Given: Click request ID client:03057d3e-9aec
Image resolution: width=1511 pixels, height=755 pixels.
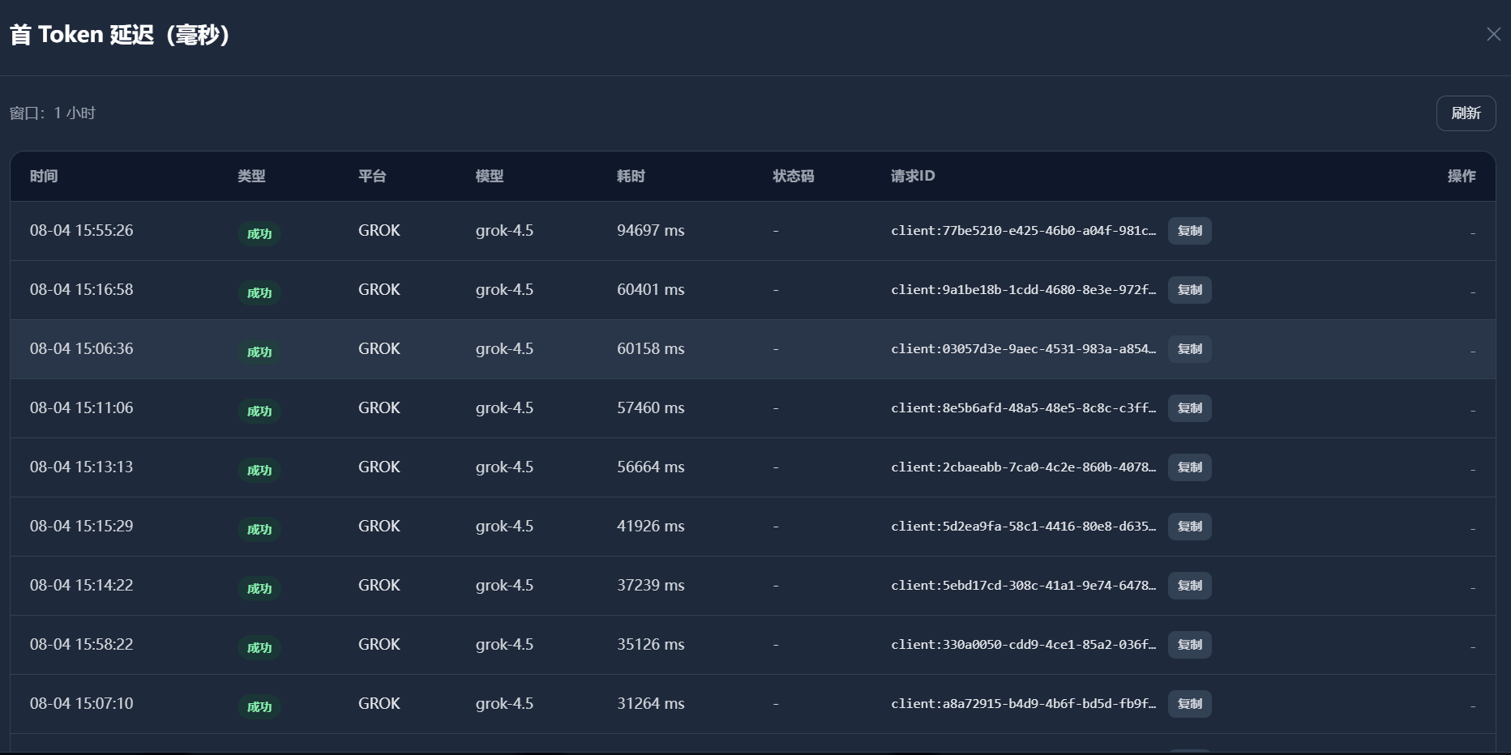Looking at the screenshot, I should pyautogui.click(x=1024, y=349).
